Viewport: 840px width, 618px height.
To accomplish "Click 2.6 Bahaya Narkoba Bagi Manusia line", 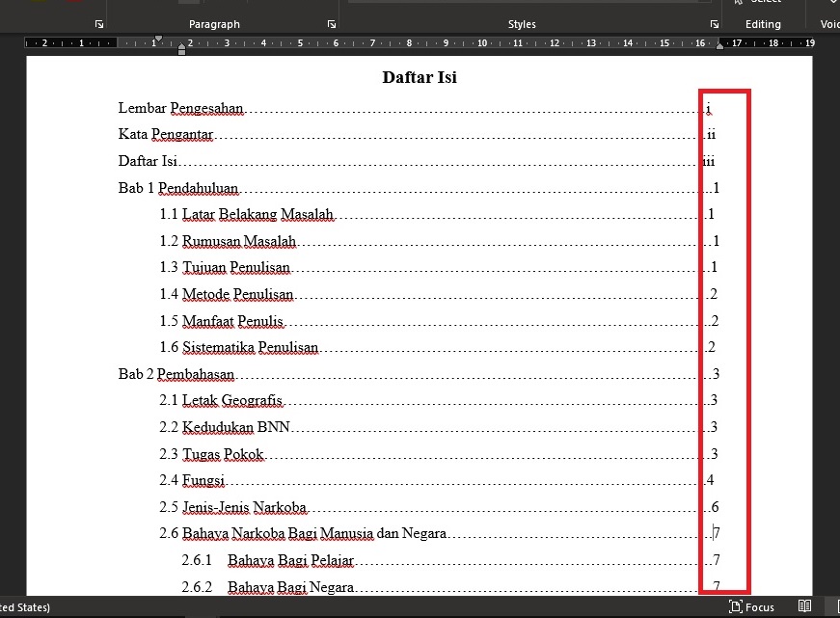I will pyautogui.click(x=439, y=533).
